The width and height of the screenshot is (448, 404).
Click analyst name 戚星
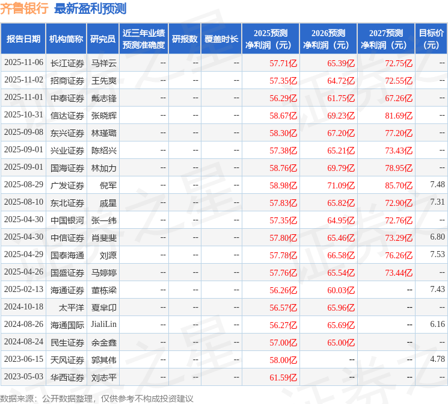tap(108, 203)
